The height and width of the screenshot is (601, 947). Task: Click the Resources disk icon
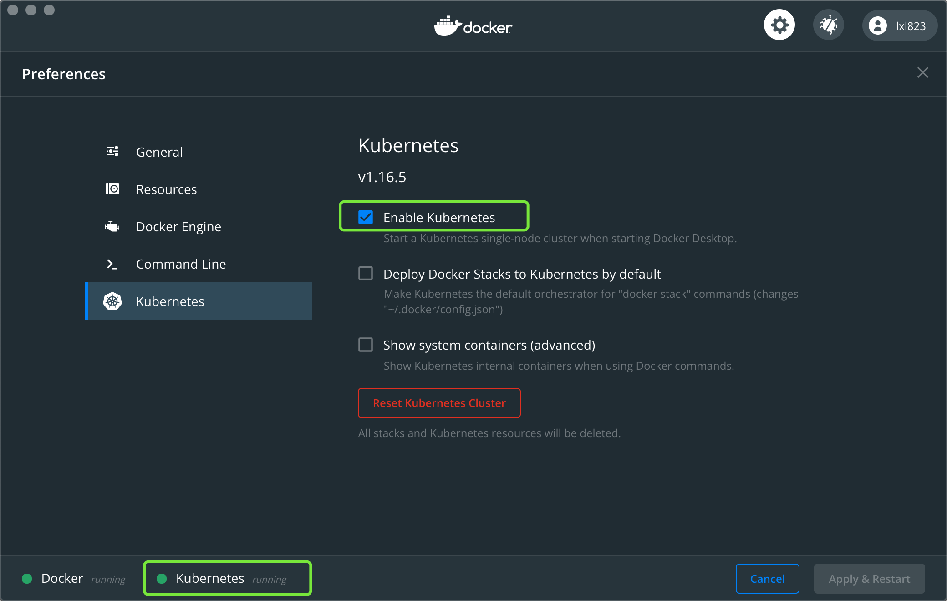tap(112, 189)
